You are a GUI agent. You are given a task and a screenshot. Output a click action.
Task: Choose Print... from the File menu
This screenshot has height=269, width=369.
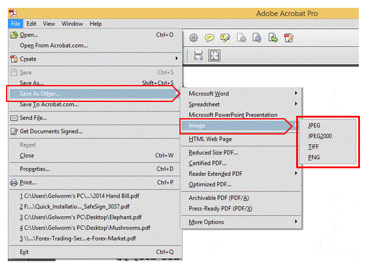coord(95,183)
